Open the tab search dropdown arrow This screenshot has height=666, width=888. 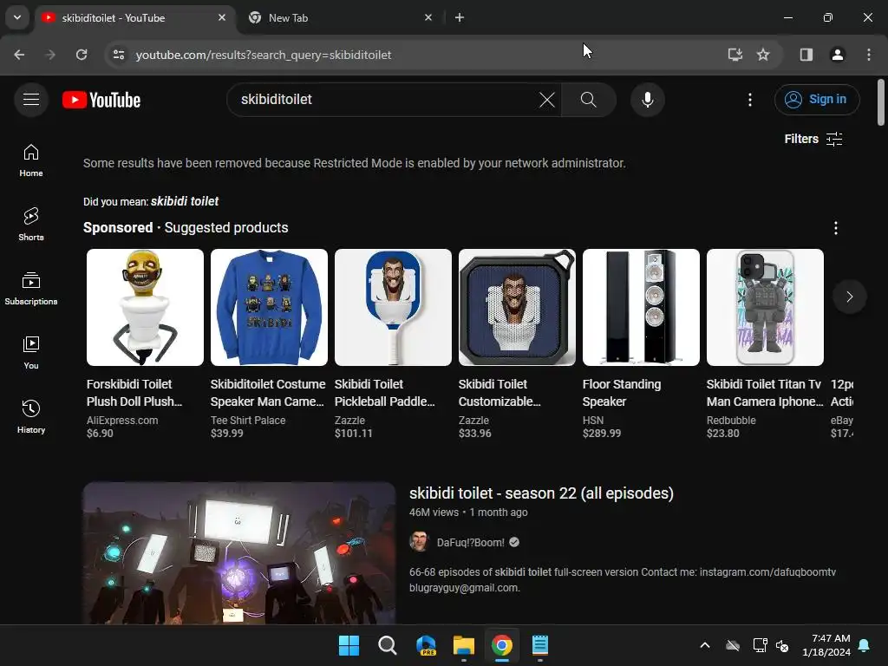tap(17, 17)
